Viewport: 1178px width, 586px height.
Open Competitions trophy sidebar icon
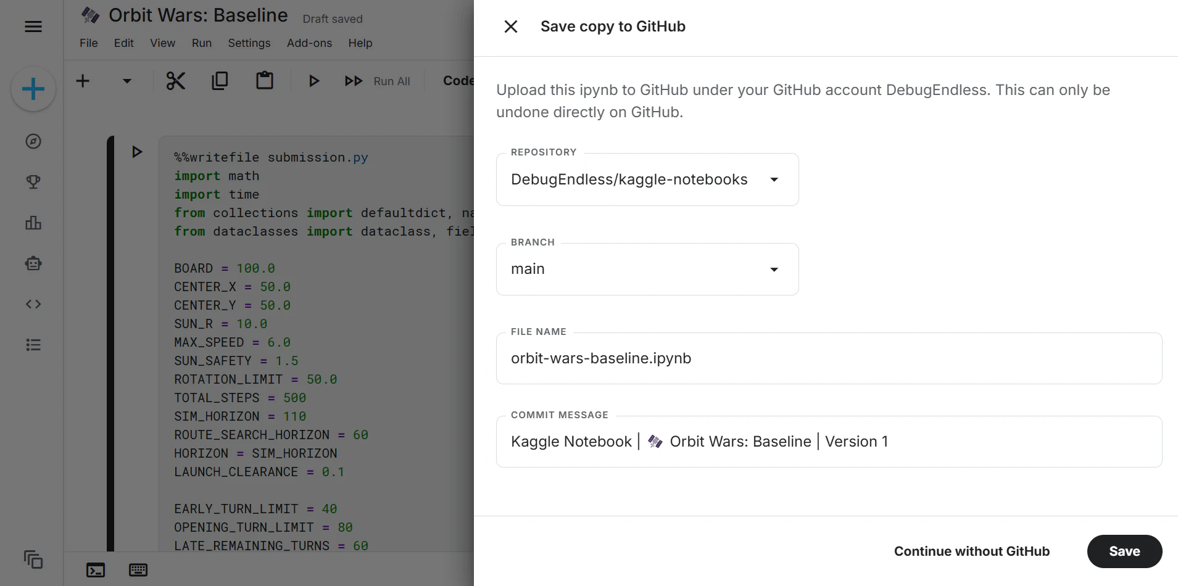33,182
